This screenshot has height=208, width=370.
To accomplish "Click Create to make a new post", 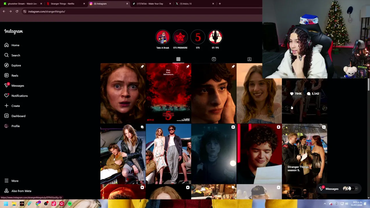I will [12, 106].
